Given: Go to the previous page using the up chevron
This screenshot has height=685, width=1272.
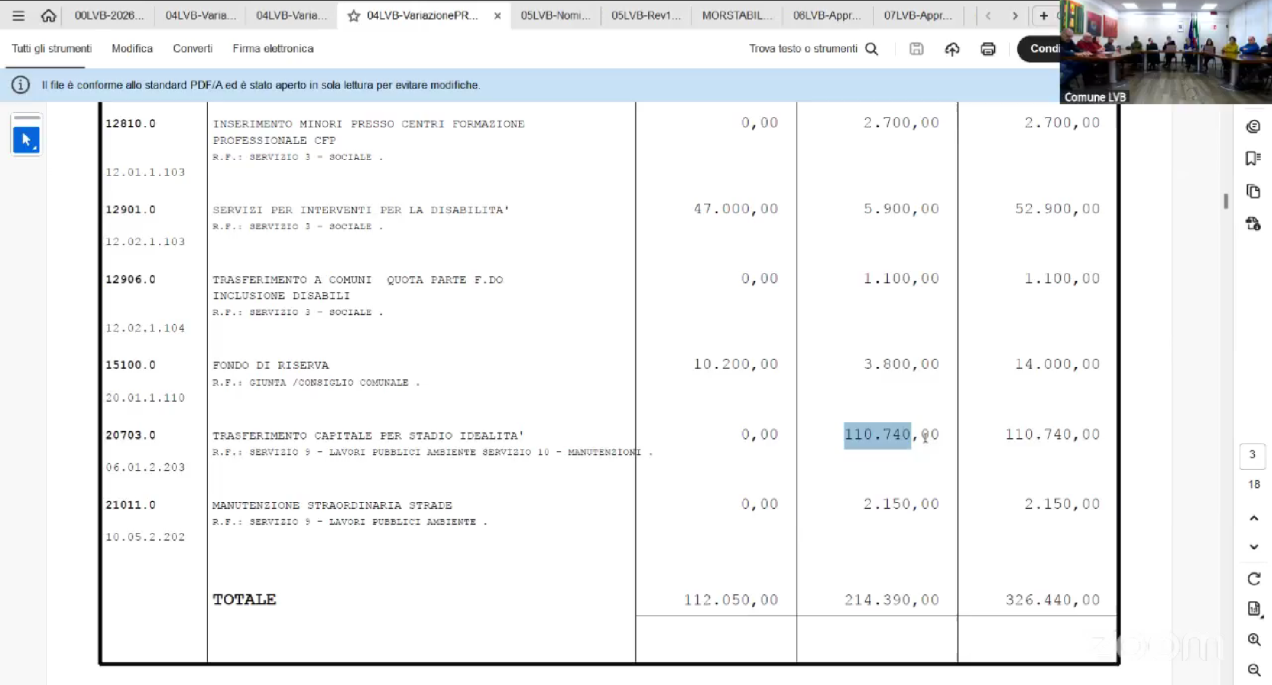Looking at the screenshot, I should click(x=1254, y=518).
